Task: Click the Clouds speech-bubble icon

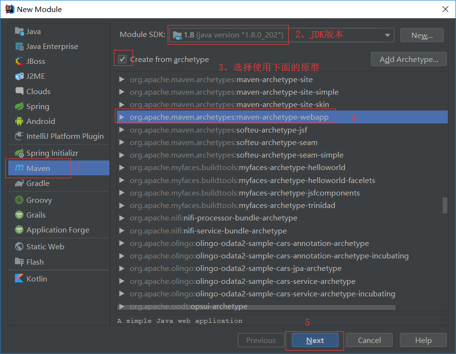Action: point(19,91)
